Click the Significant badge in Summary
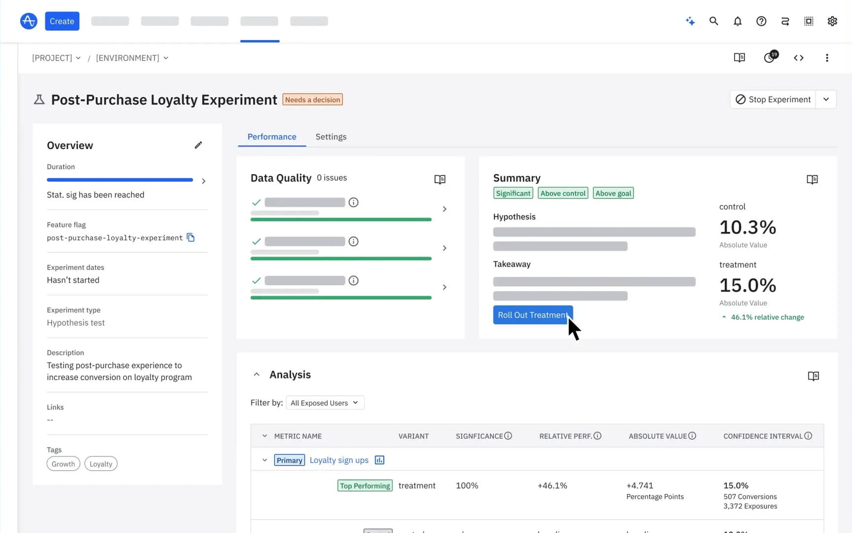Screen dimensions: 852x533 point(513,193)
